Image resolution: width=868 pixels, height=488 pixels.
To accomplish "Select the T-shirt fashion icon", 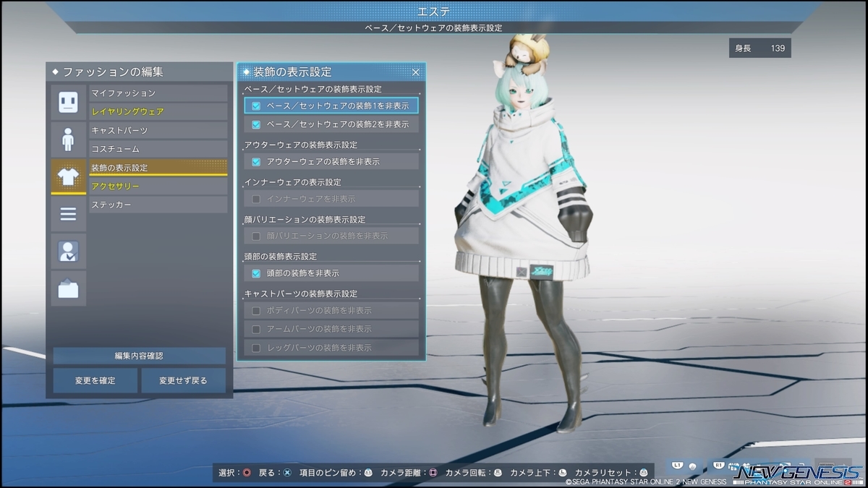I will 68,176.
